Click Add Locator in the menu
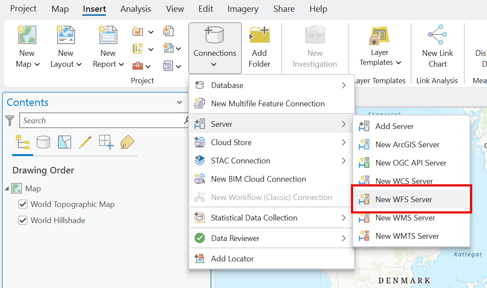Viewport: 487px width, 288px height. (x=232, y=259)
